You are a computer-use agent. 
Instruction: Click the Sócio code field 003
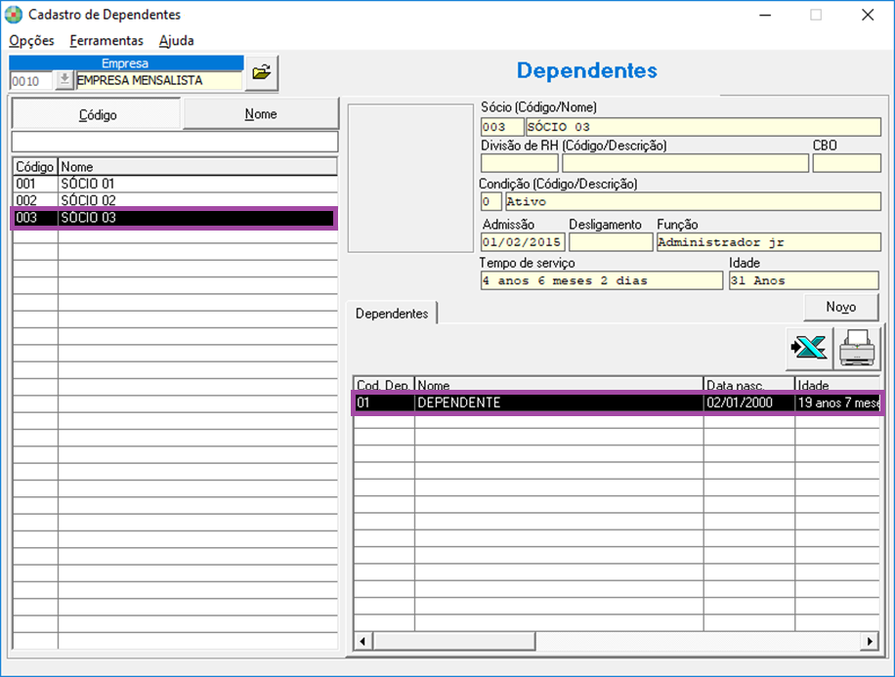click(x=501, y=127)
